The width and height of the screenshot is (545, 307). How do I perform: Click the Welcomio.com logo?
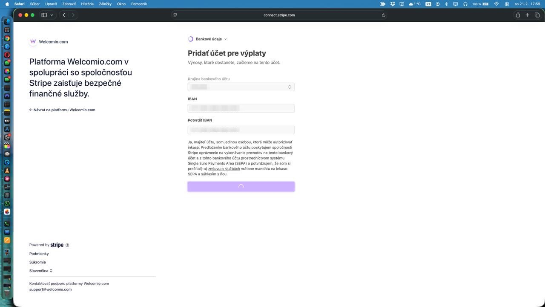[33, 42]
